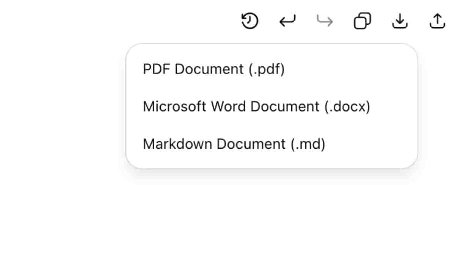
Task: Show previous versions via clock icon
Action: pos(249,21)
